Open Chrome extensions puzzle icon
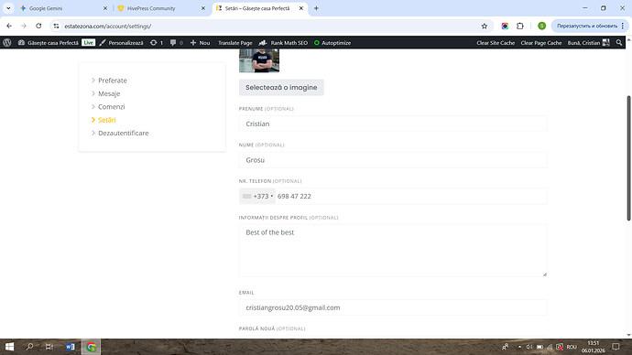The image size is (632, 355). [520, 26]
